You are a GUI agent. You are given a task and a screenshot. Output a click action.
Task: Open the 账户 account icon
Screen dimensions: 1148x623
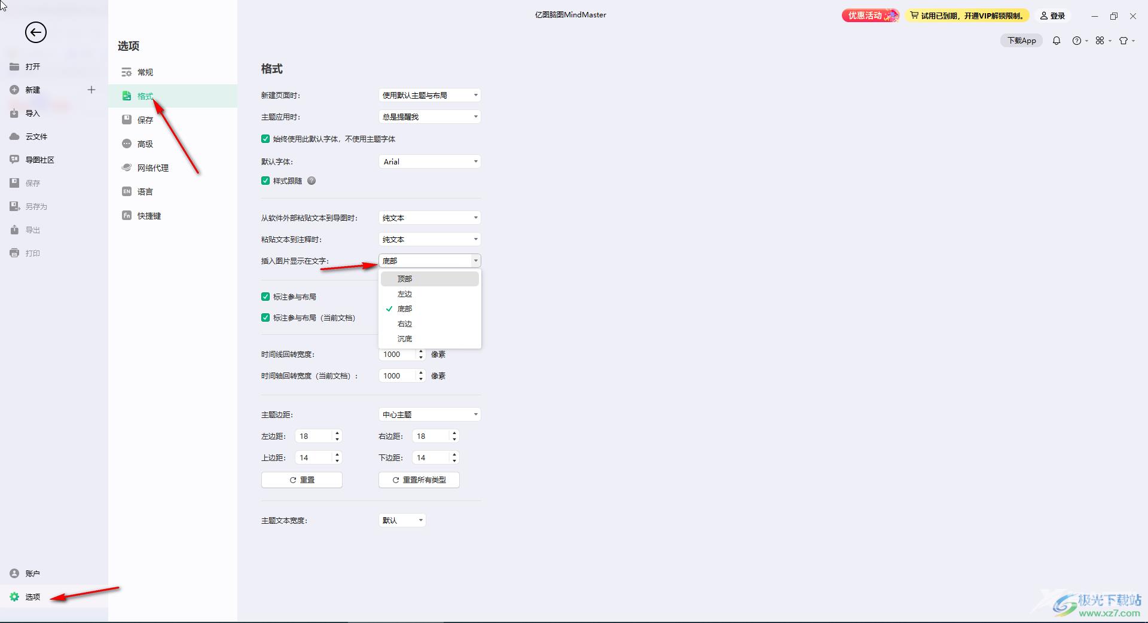14,573
